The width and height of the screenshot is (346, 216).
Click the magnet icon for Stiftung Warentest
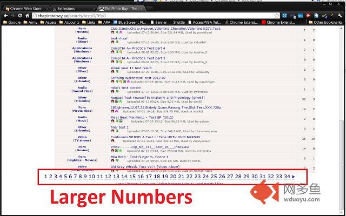(112, 82)
